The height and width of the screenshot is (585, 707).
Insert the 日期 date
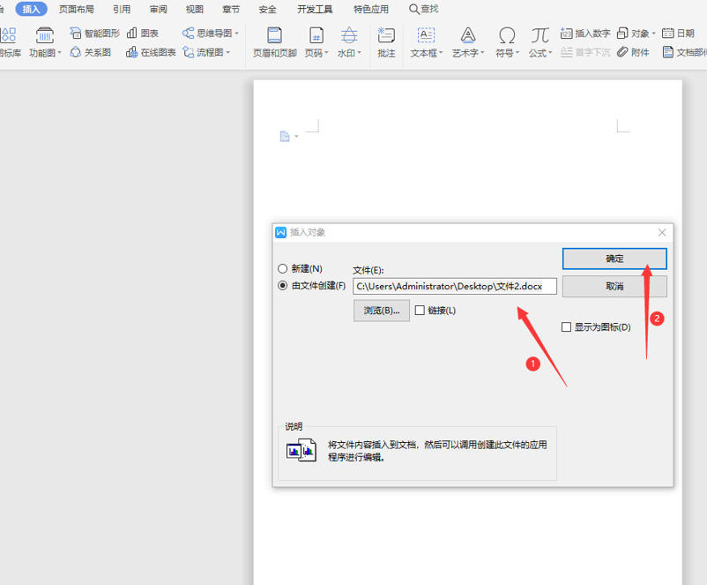click(x=678, y=34)
